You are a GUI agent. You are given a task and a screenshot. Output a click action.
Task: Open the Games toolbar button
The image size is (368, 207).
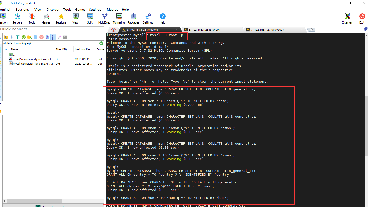coord(46,19)
